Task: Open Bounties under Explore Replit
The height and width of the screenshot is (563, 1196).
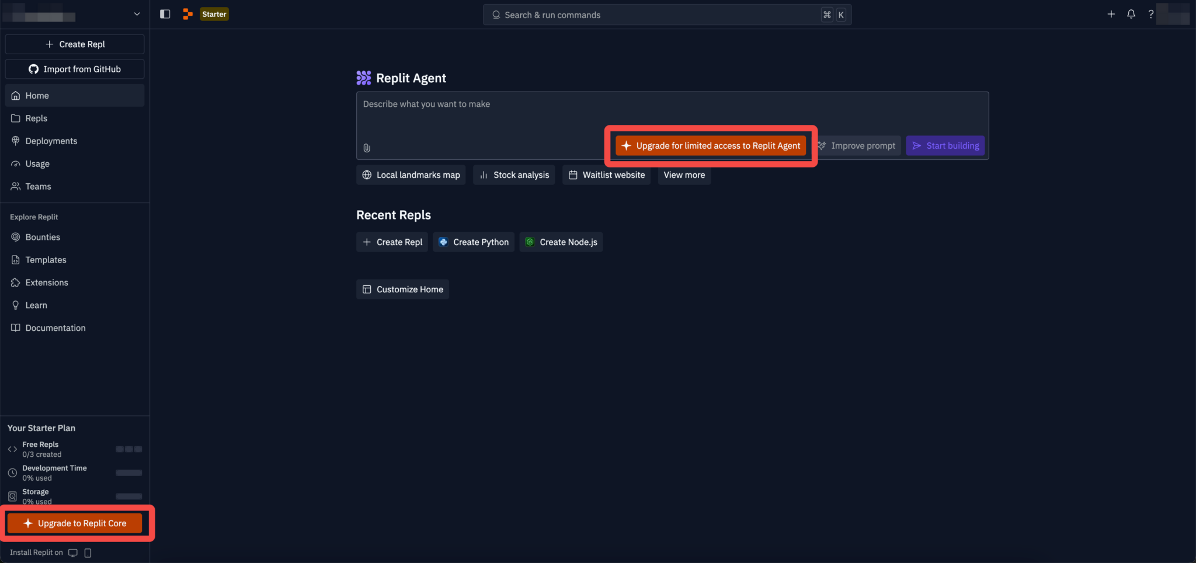Action: coord(43,237)
